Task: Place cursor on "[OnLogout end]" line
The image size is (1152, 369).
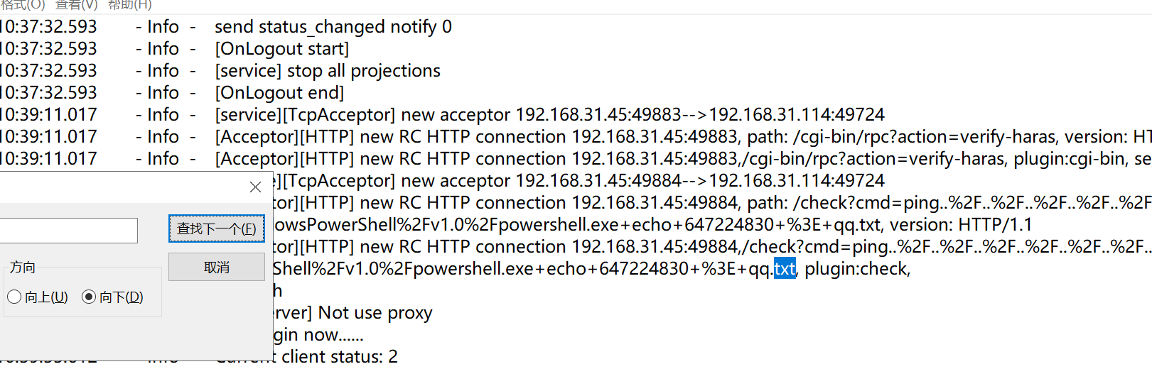Action: coord(279,93)
